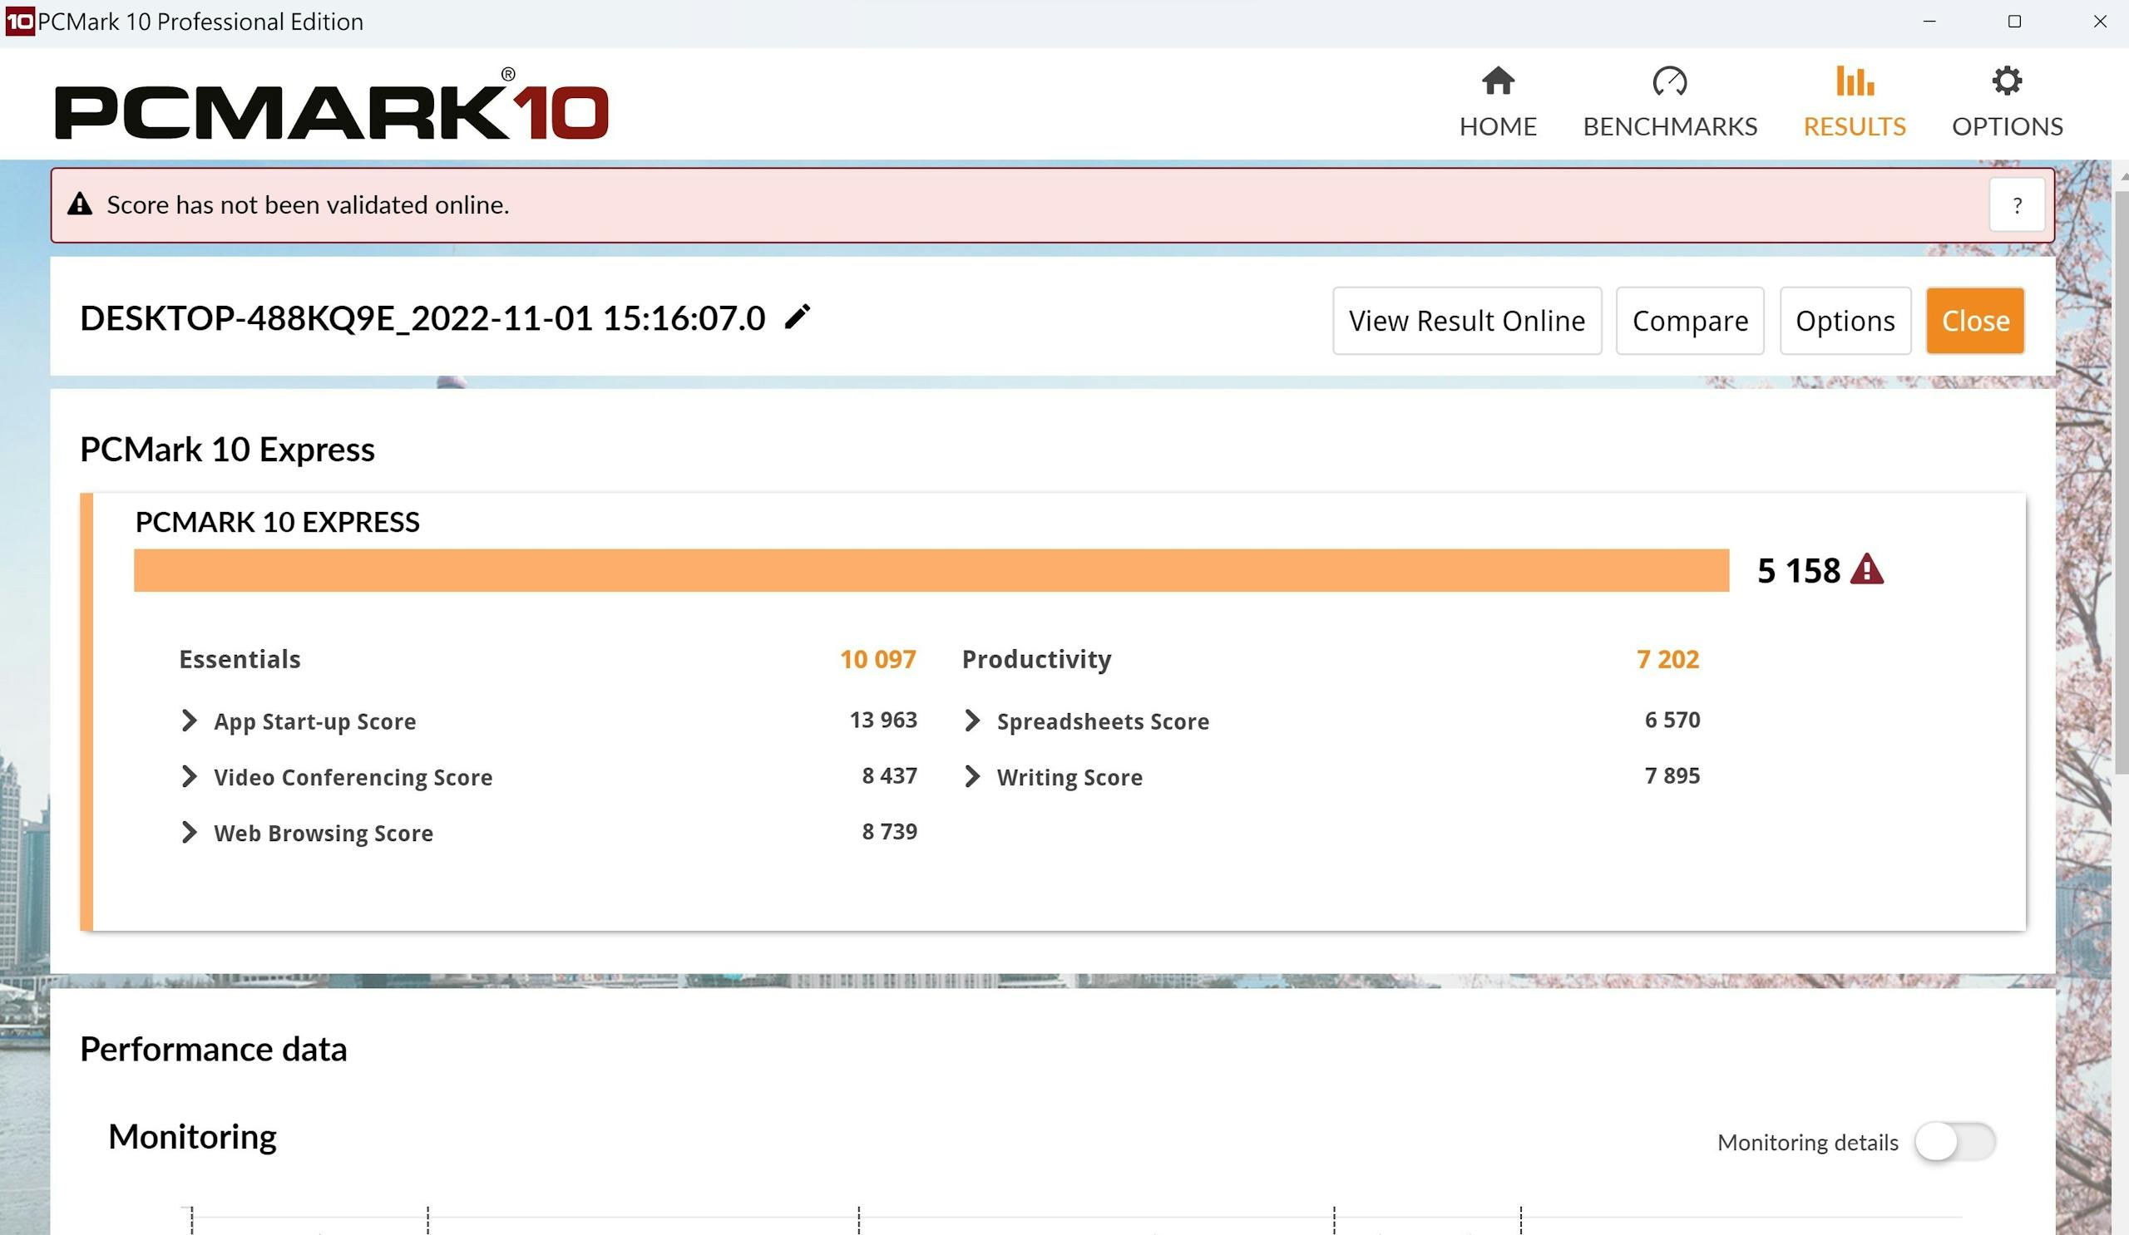Viewport: 2129px width, 1235px height.
Task: Expand the Writing Score row
Action: (972, 776)
